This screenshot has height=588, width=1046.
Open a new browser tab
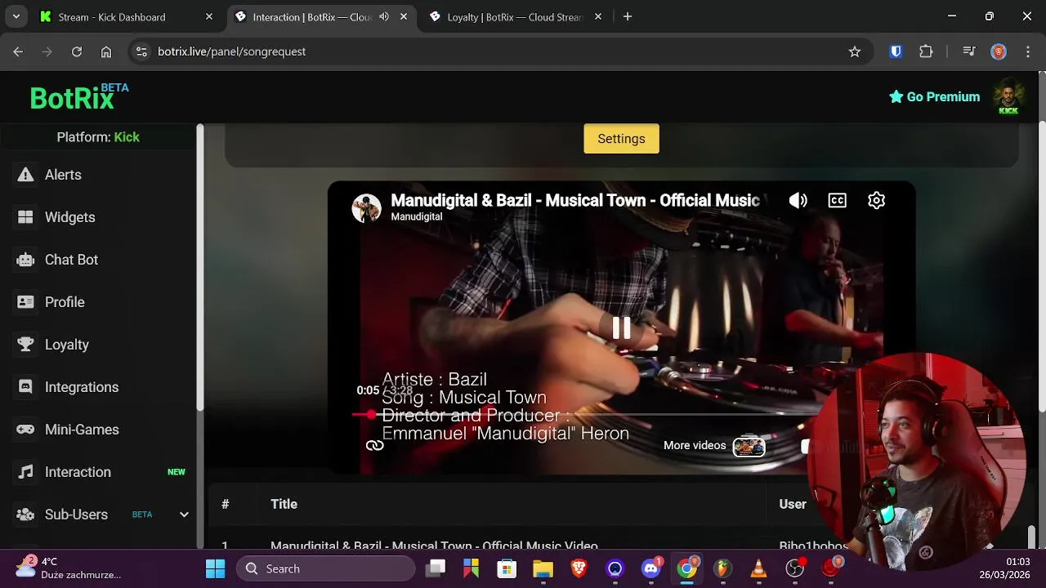coord(628,16)
